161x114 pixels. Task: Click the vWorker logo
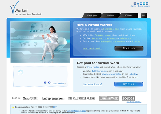point(19,8)
